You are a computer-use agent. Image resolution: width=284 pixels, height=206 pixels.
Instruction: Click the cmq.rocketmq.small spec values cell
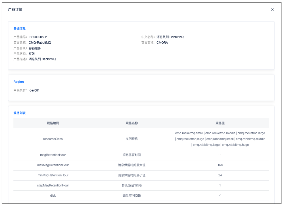click(220, 139)
